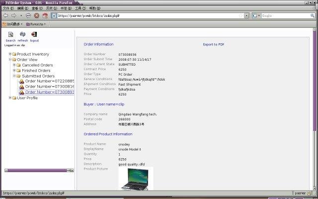Click the laptop product picture thumbnail
Screen dimensions: 318x199
click(136, 179)
